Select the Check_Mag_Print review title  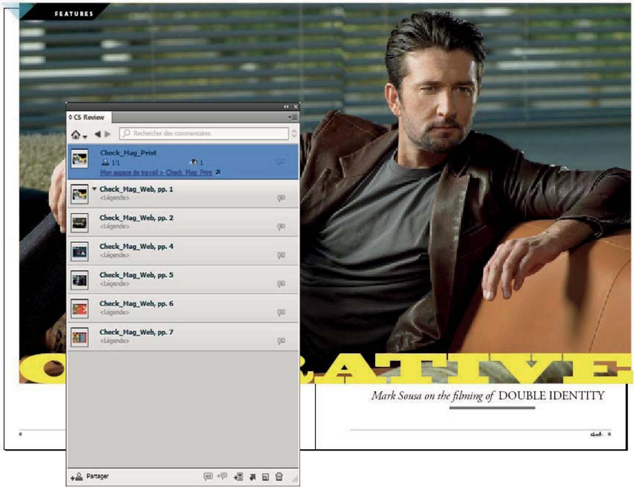tap(128, 153)
